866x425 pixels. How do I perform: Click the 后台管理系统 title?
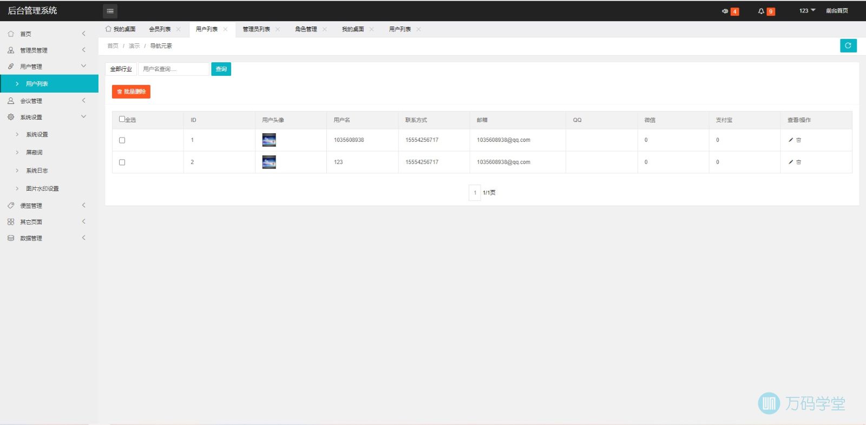32,11
